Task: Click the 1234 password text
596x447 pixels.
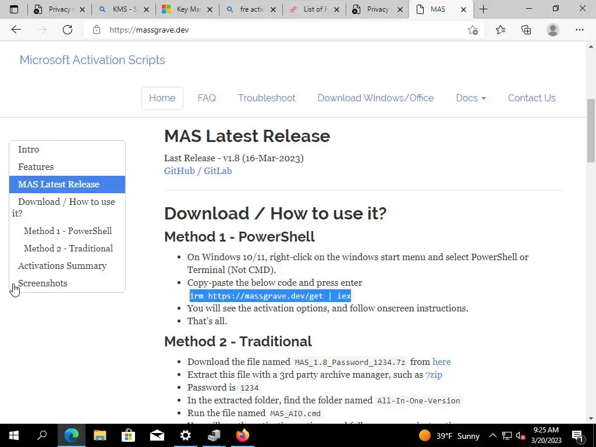Action: click(x=250, y=388)
